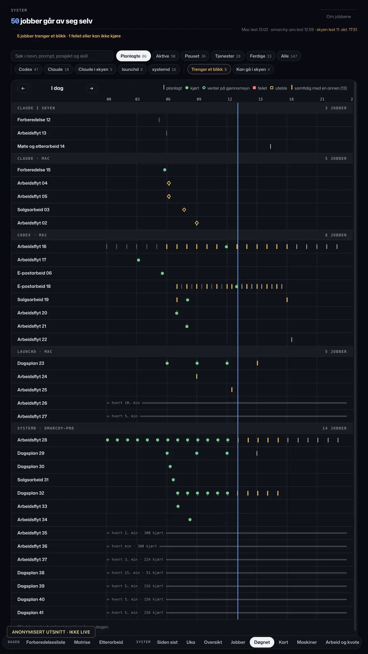The image size is (368, 654).
Task: Toggle the Claude 10 filter chip
Action: [58, 69]
